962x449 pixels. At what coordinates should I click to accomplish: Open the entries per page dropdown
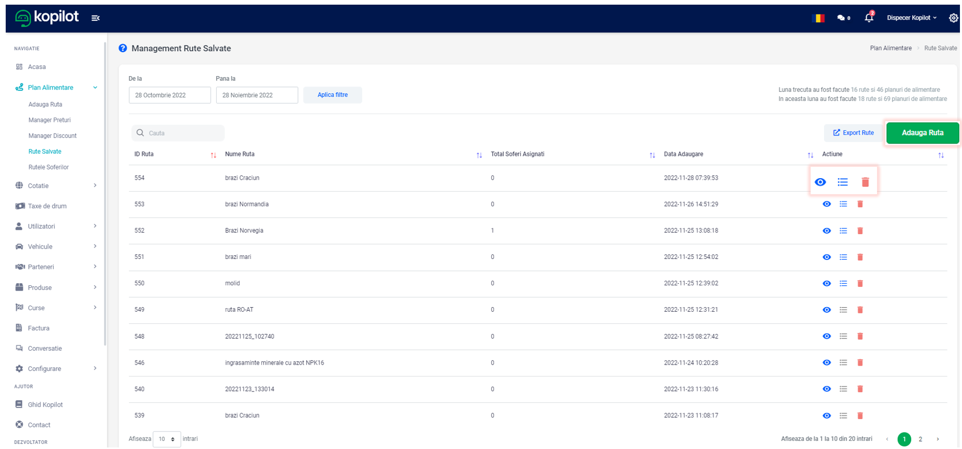click(166, 439)
